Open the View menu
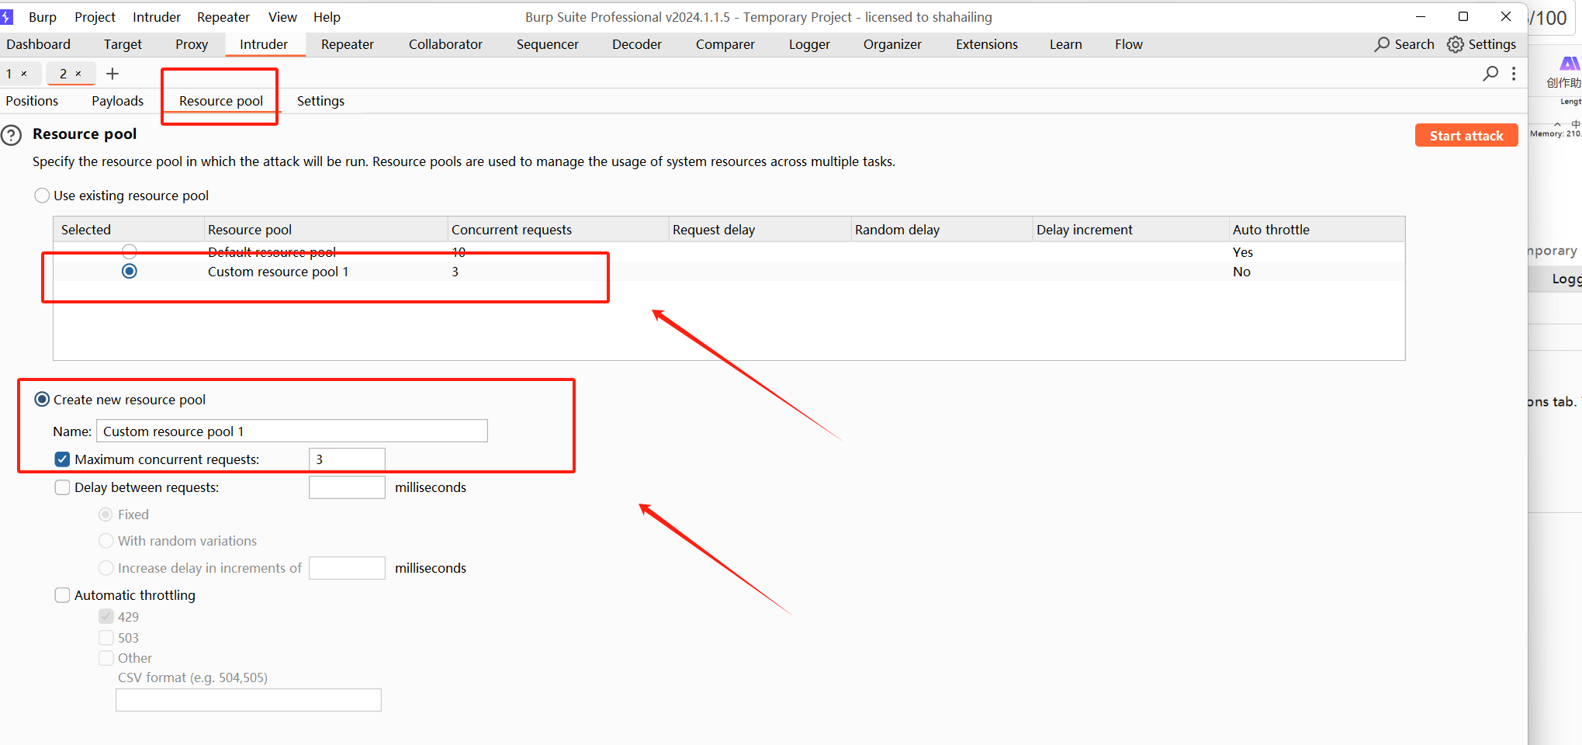 tap(282, 17)
